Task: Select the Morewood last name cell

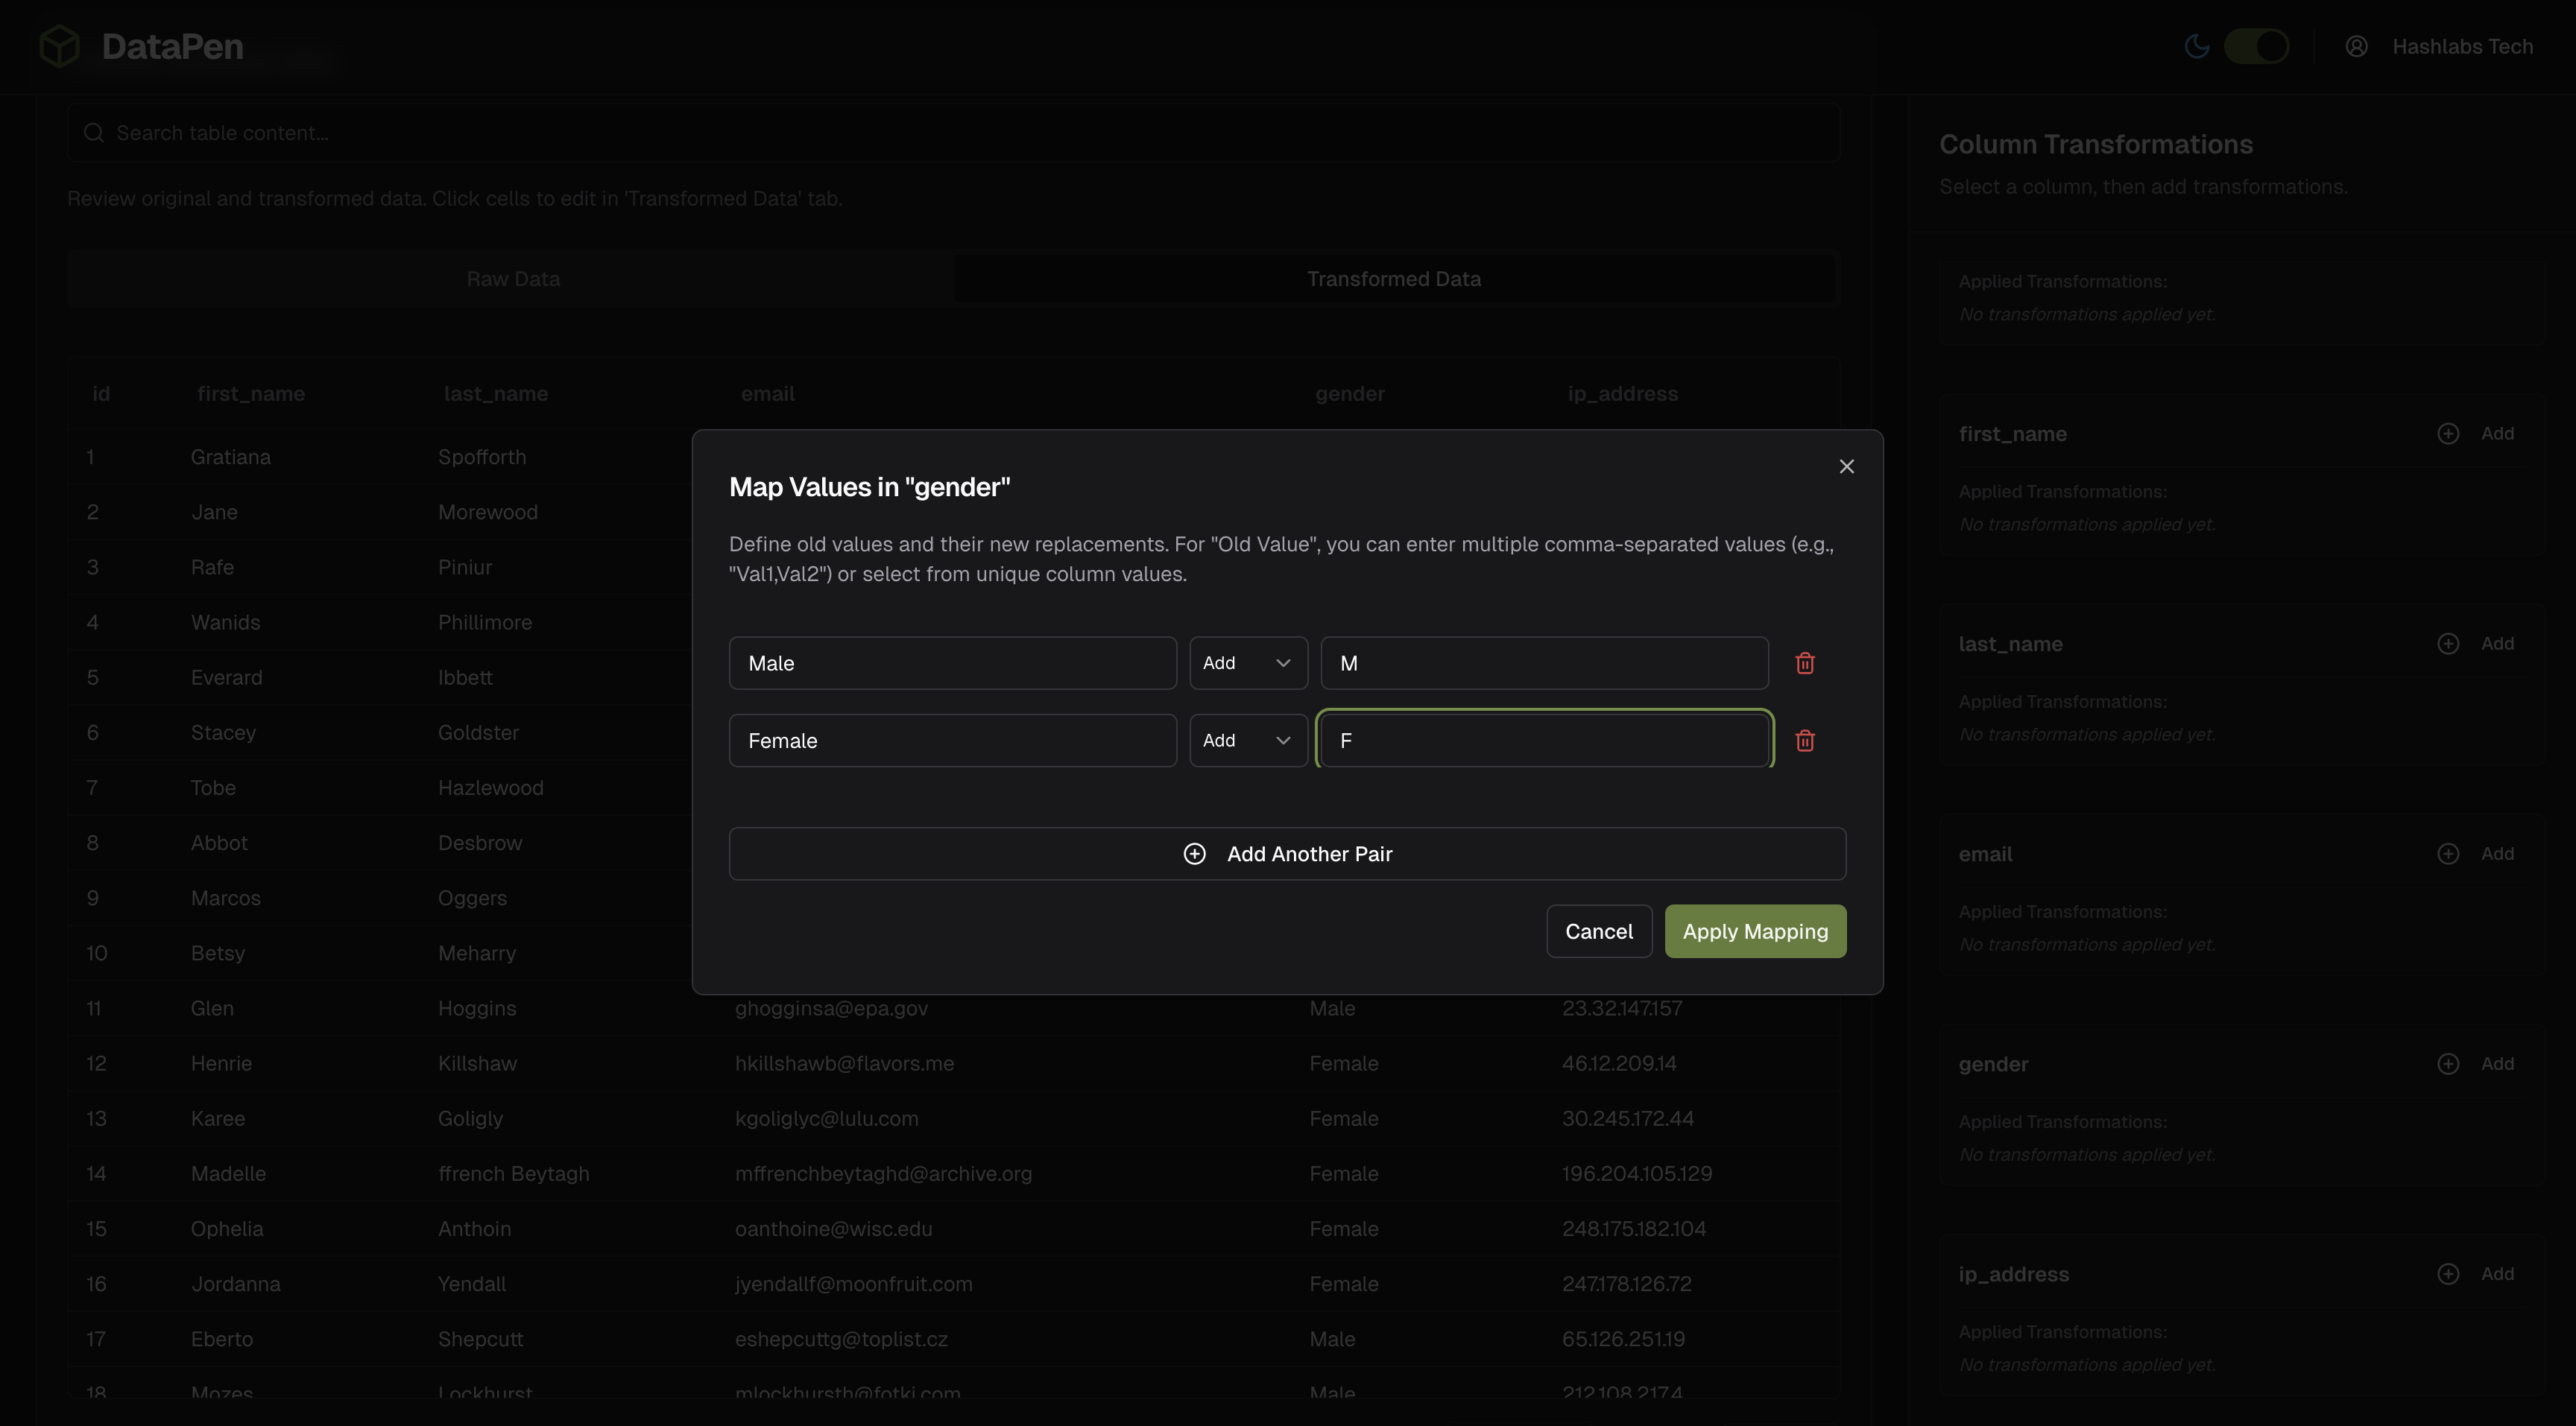Action: pyautogui.click(x=488, y=512)
